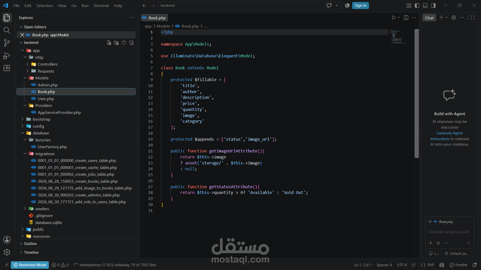Open AppServiceProvider.php file
The width and height of the screenshot is (481, 270).
pos(59,113)
